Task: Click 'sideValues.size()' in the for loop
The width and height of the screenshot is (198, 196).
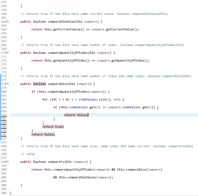Action: 95,99
